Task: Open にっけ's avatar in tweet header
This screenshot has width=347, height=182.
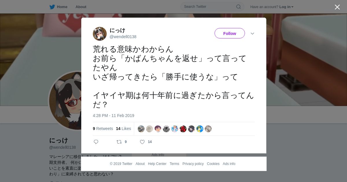Action: tap(100, 34)
